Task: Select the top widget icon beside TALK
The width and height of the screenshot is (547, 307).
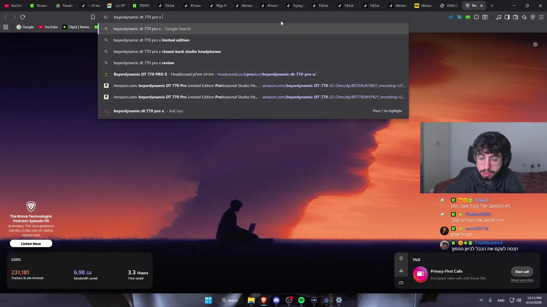Action: point(401,258)
